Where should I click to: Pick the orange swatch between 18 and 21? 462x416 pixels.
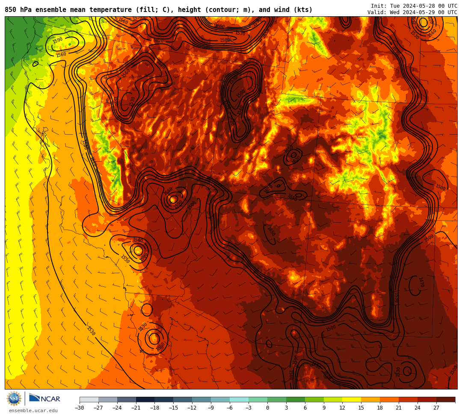click(x=390, y=399)
